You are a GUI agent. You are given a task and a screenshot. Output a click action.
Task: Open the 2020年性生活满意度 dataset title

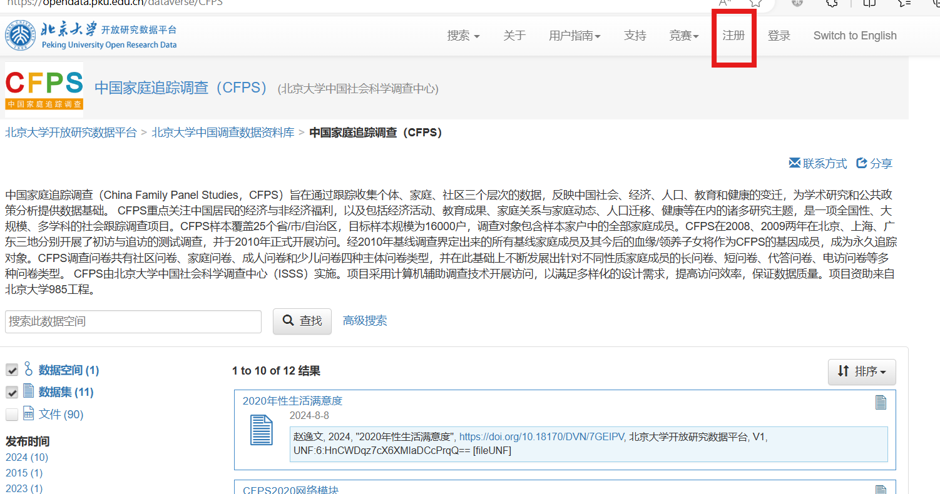point(293,401)
